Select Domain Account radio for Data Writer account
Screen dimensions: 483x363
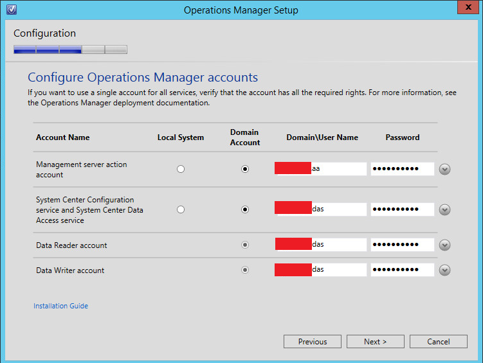pos(245,270)
